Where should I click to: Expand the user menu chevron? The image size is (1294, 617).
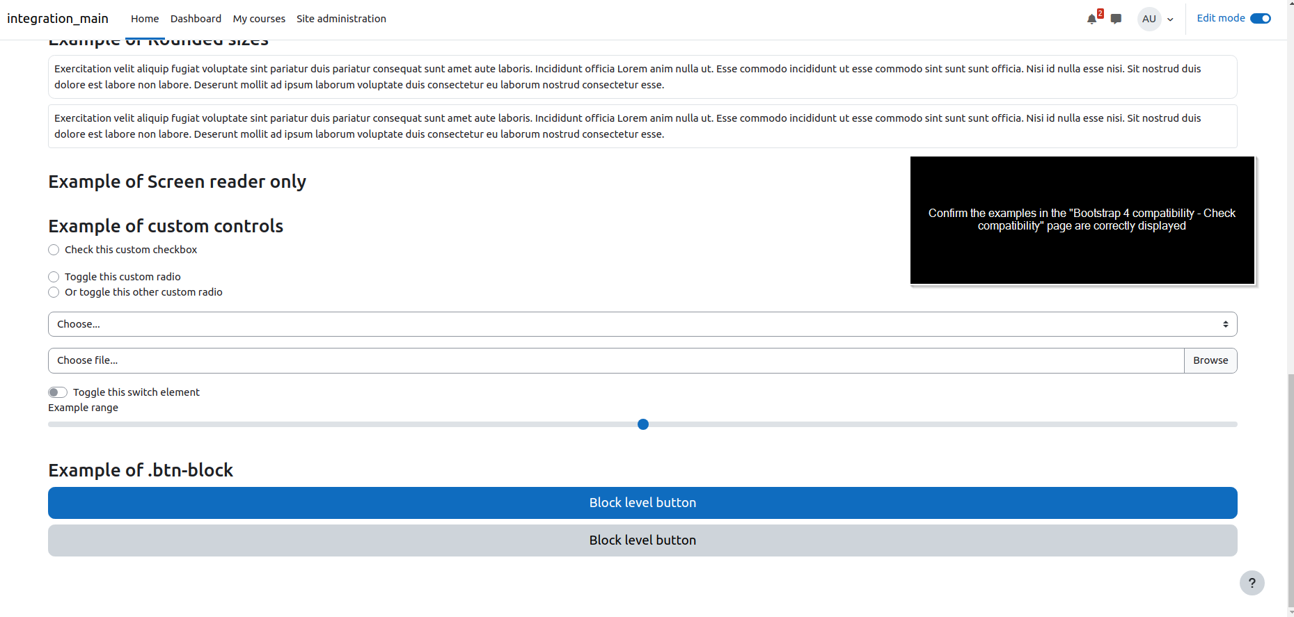1170,19
